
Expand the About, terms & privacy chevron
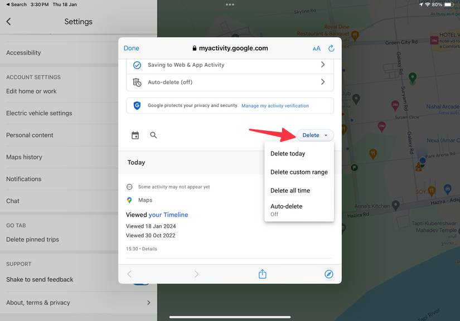[x=148, y=302]
